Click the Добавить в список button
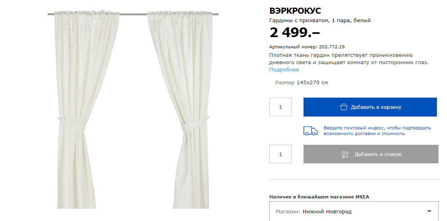This screenshot has width=447, height=221. click(371, 154)
